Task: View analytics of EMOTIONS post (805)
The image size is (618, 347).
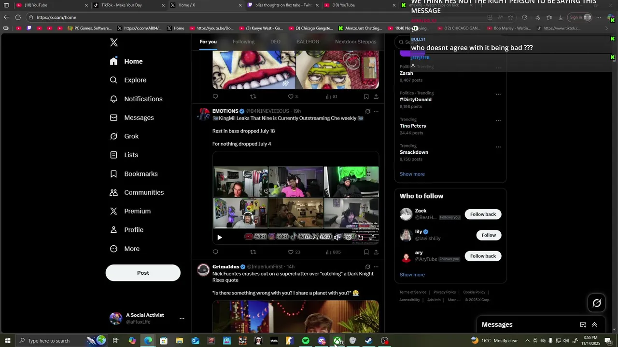Action: pos(333,252)
